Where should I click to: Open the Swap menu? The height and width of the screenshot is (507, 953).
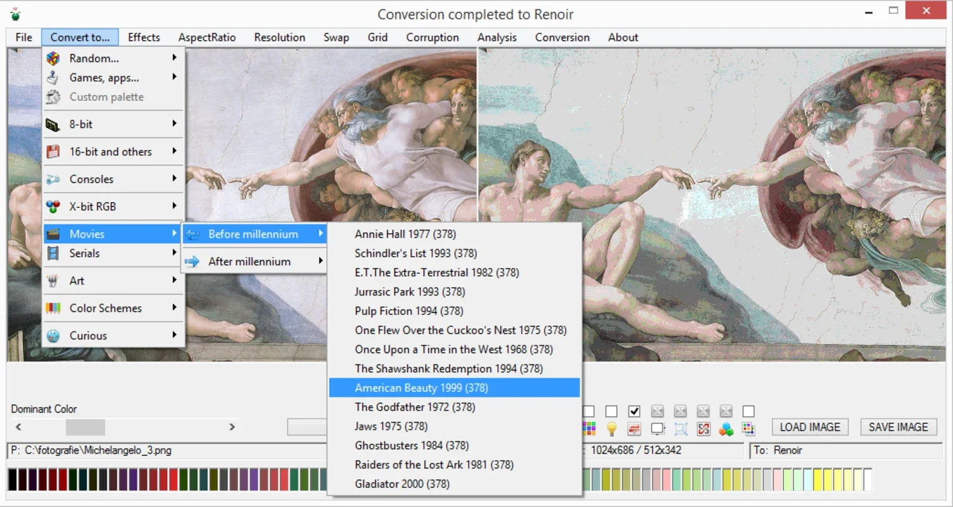[x=336, y=37]
